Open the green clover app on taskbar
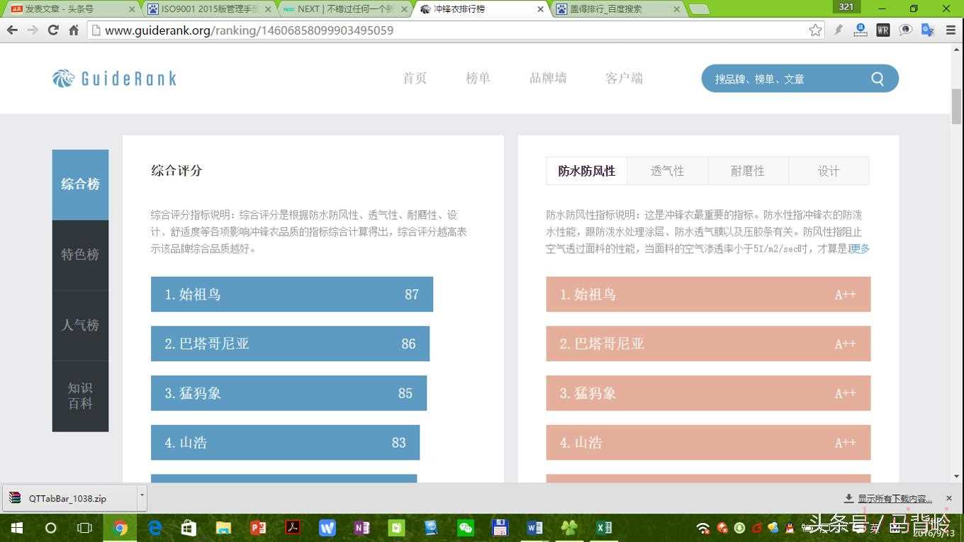 [569, 528]
